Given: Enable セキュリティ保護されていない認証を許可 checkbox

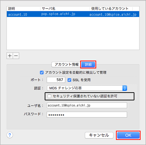Looking at the screenshot, I should coord(49,96).
